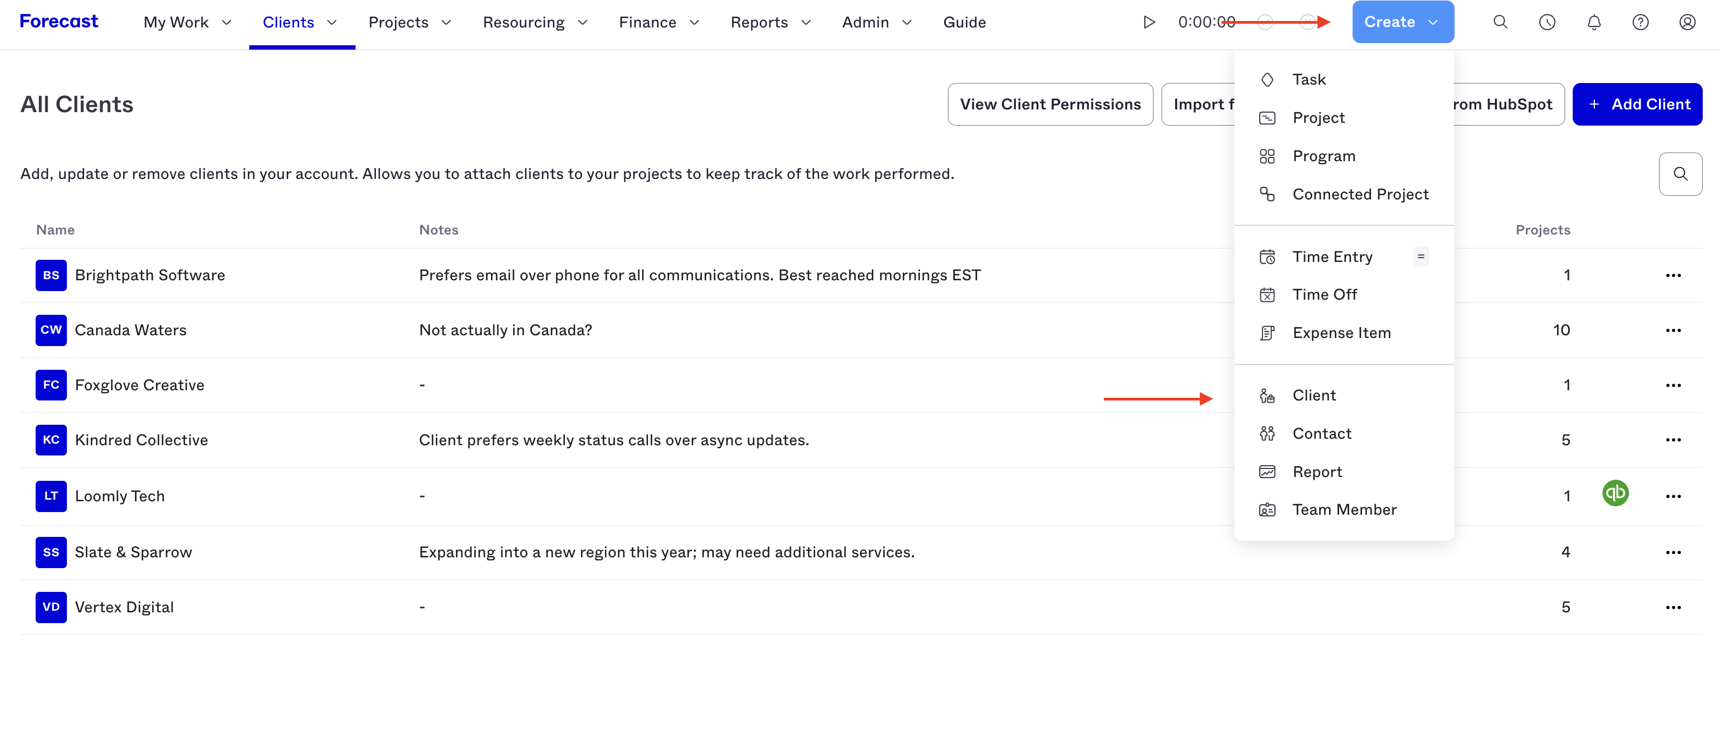Viewport: 1720px width, 732px height.
Task: Open global search magnifier in top bar
Action: click(1500, 22)
